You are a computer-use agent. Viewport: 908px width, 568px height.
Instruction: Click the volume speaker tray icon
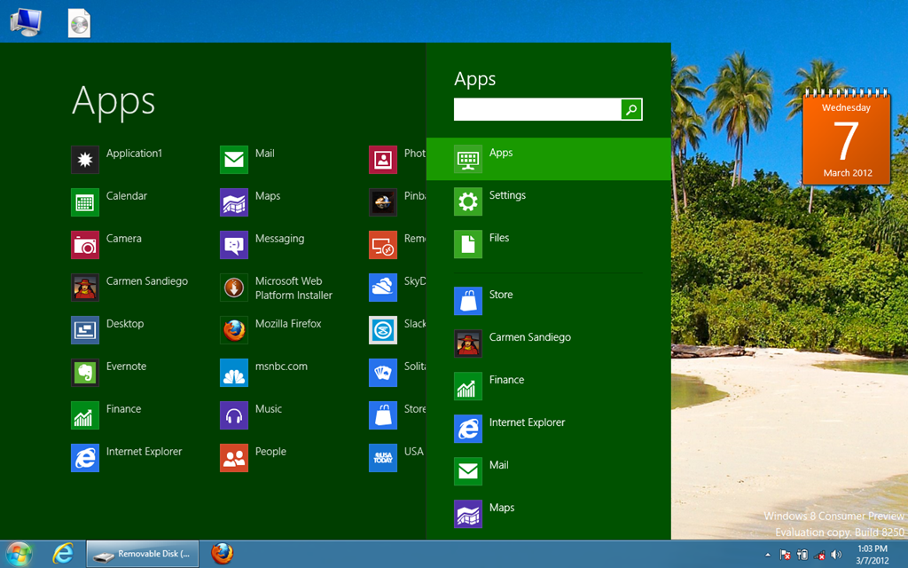click(x=836, y=555)
